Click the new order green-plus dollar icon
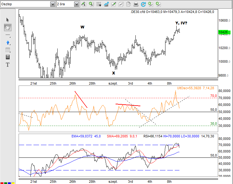This screenshot has height=184, width=233. (91, 4)
